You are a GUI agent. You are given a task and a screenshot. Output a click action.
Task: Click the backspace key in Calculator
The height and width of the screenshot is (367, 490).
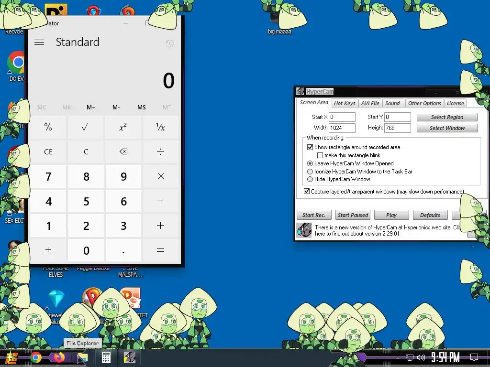pyautogui.click(x=123, y=151)
